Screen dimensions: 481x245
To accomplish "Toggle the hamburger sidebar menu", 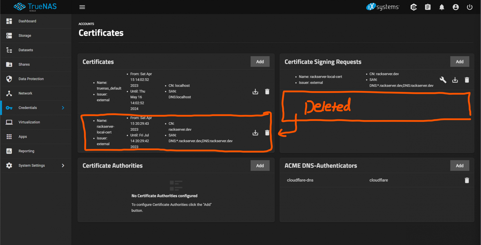I will (82, 7).
